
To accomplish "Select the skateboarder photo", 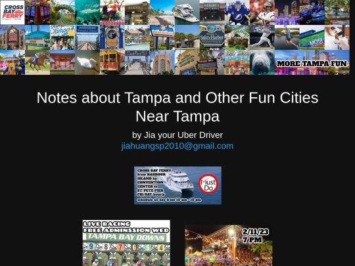I will tap(337, 37).
